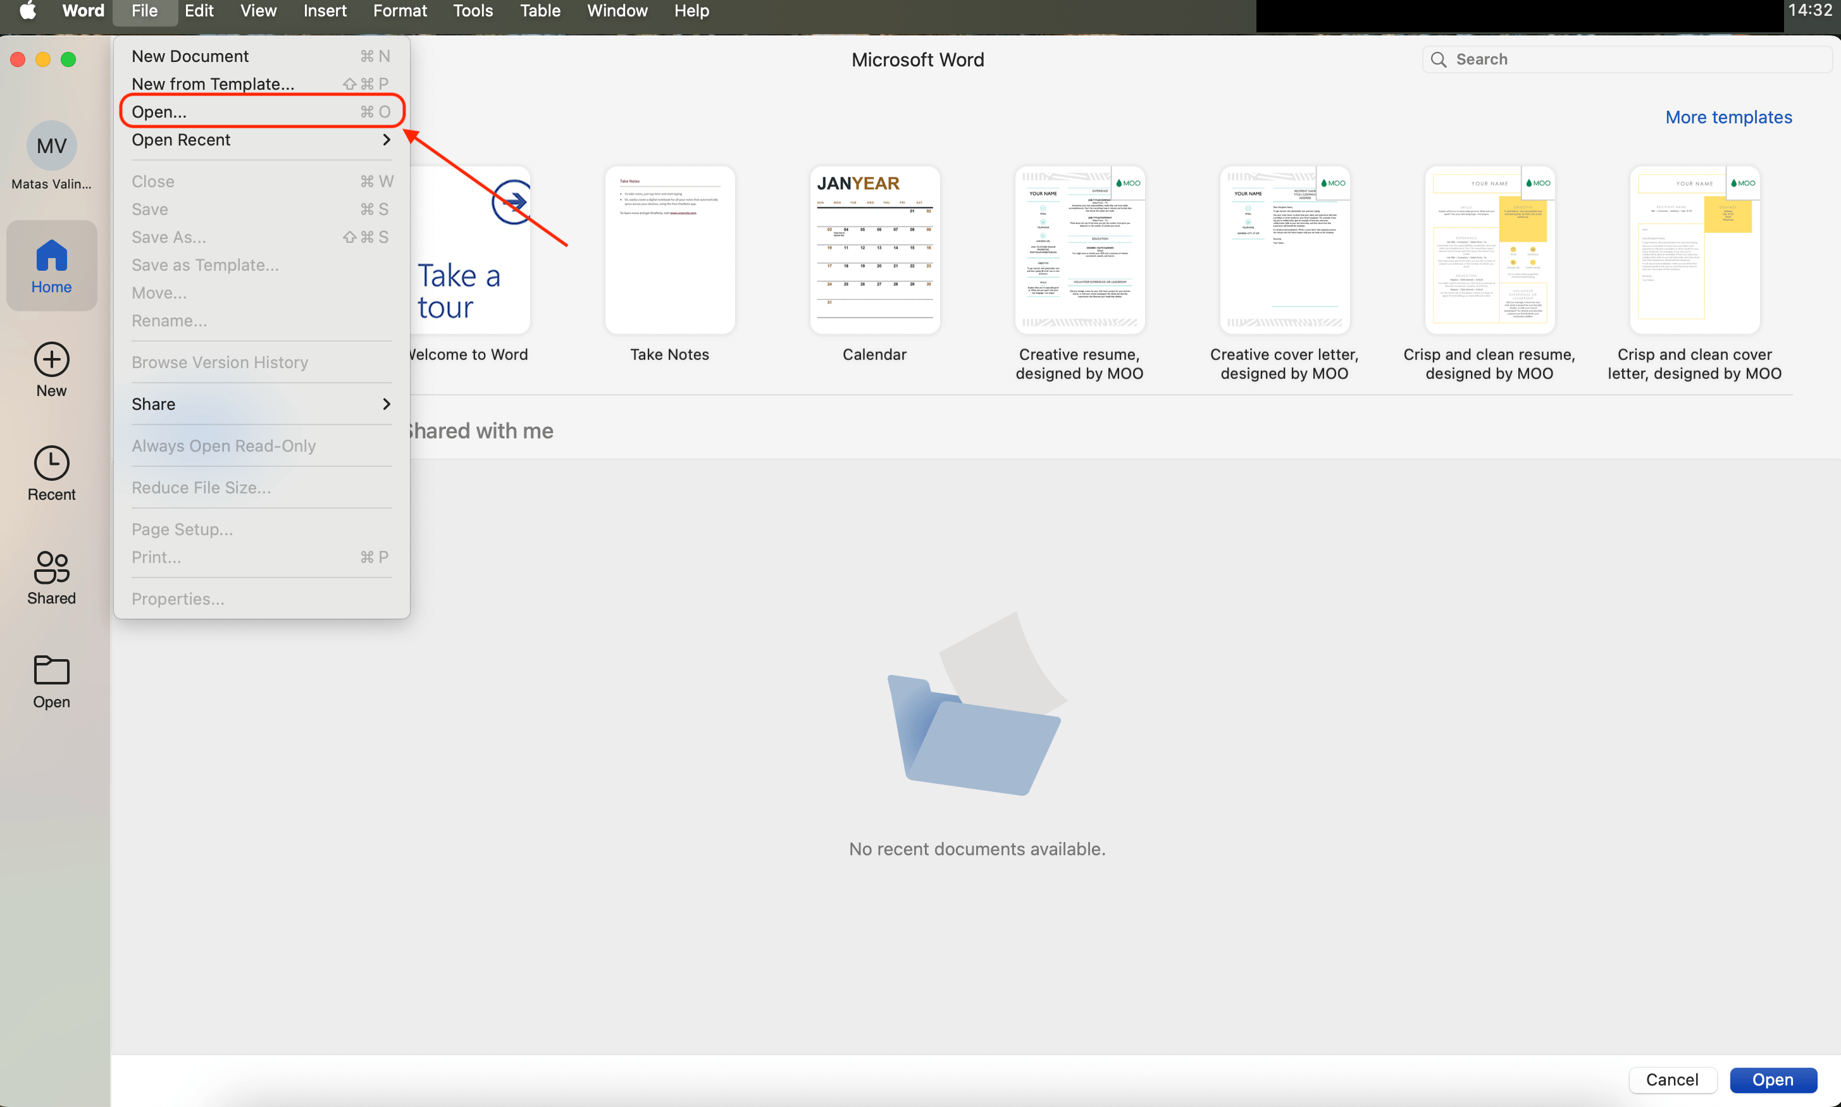1841x1107 pixels.
Task: Open the Table menu
Action: coord(540,11)
